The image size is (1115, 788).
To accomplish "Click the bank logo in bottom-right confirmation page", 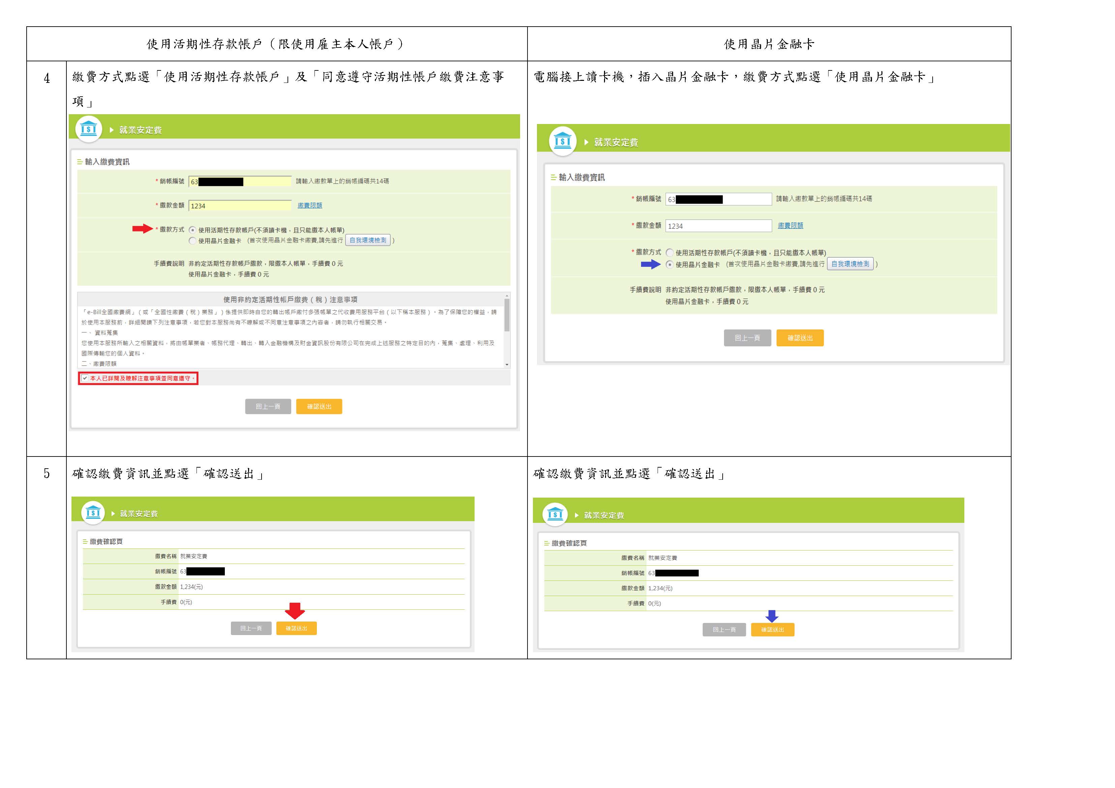I will [x=555, y=514].
